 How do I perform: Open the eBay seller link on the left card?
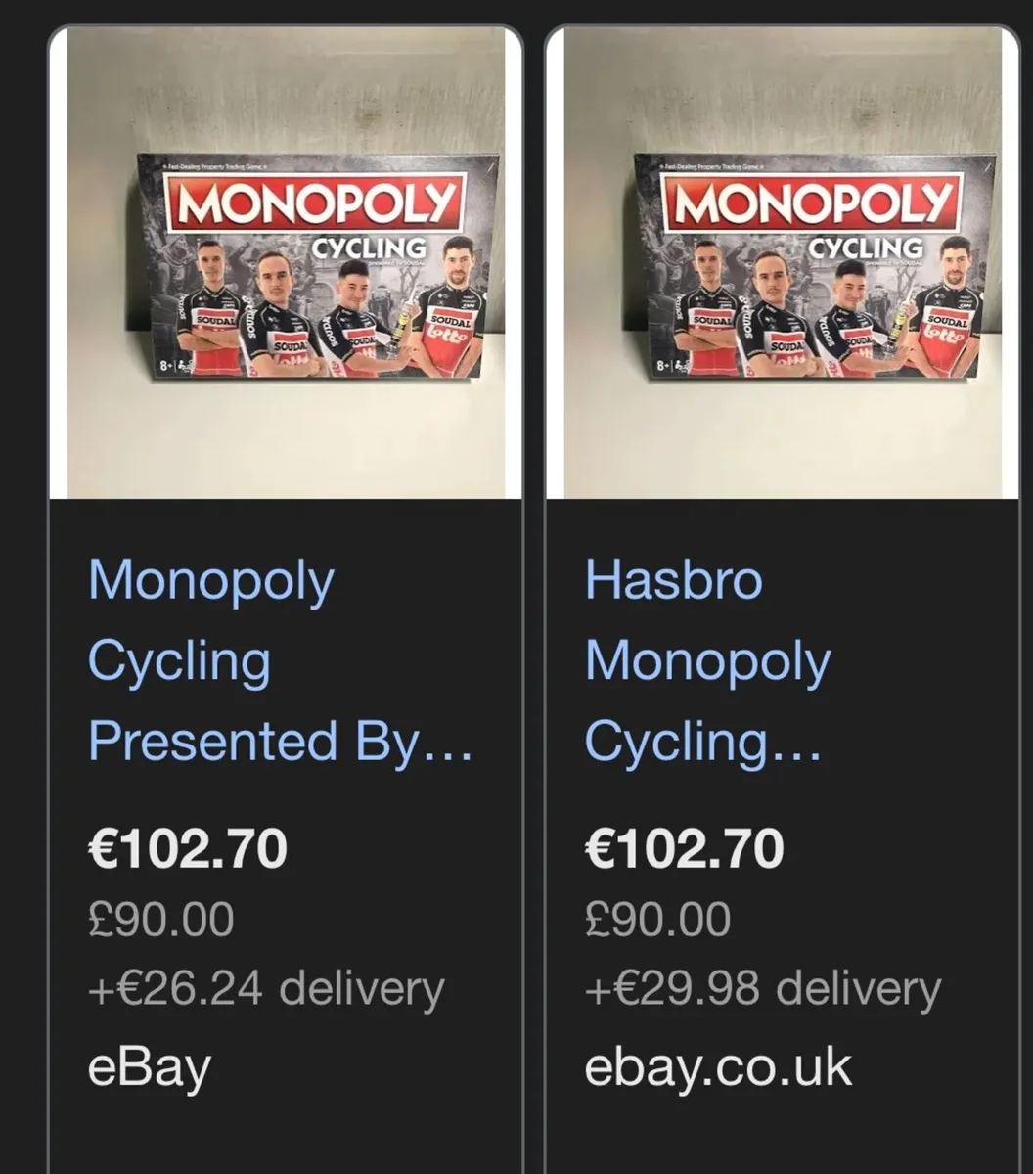click(147, 1066)
